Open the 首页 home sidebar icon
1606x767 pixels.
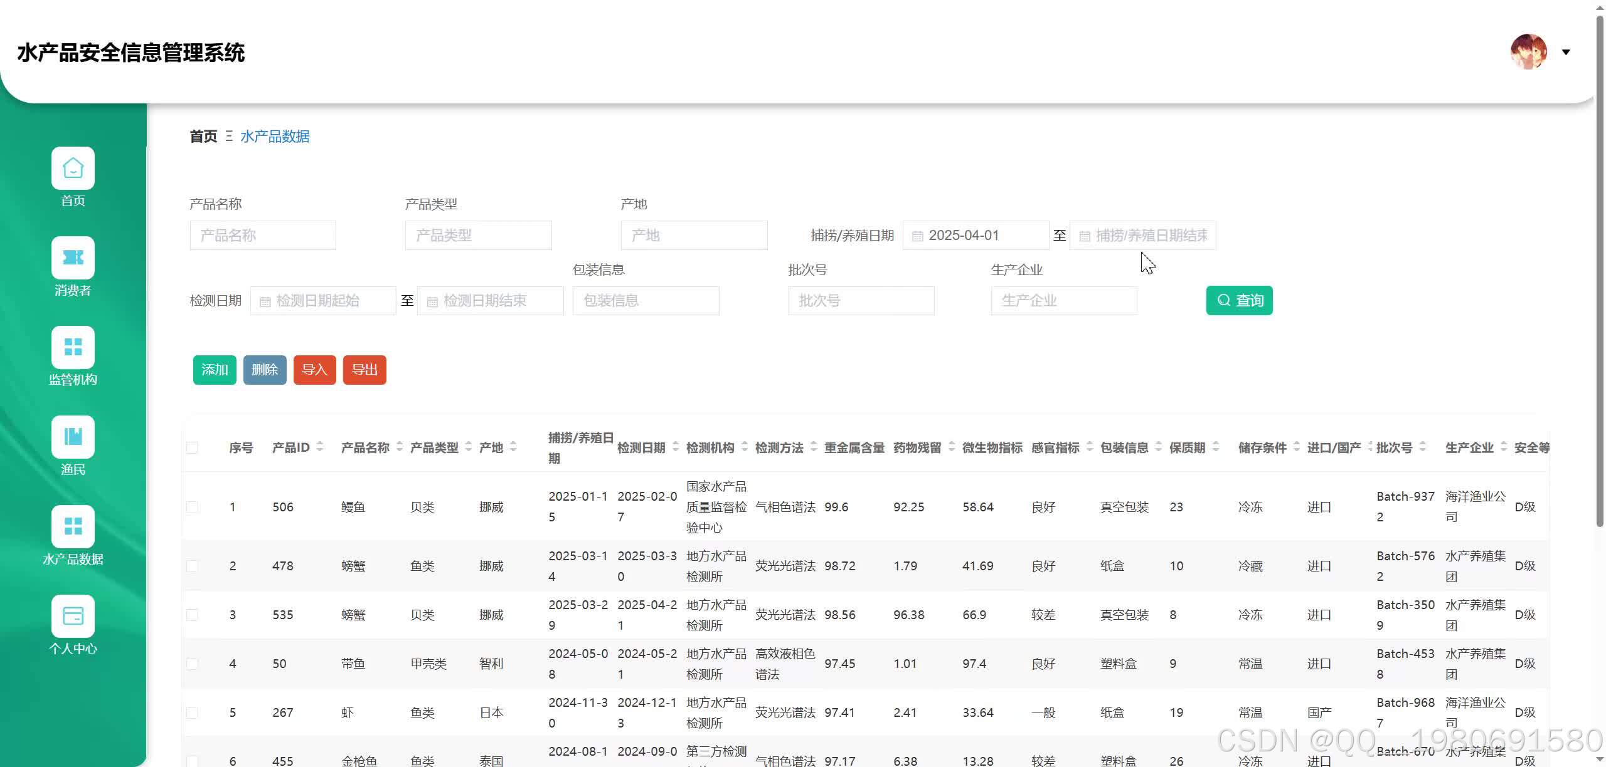pos(73,168)
